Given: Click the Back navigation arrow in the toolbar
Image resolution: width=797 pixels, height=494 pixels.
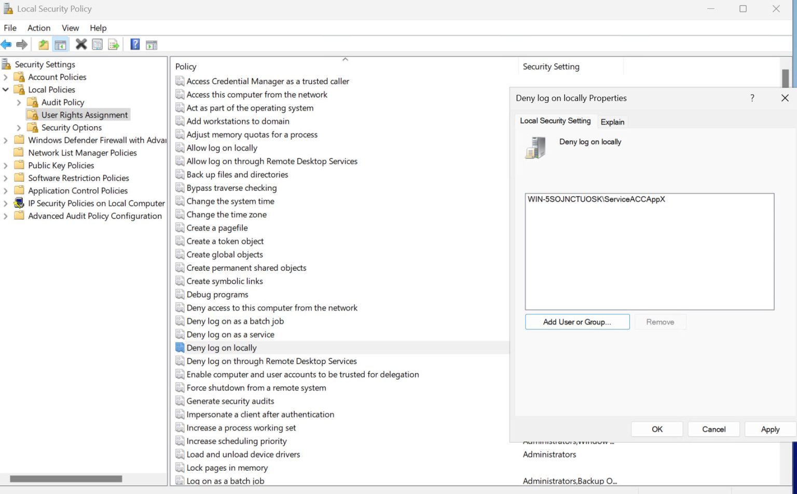Looking at the screenshot, I should [6, 44].
